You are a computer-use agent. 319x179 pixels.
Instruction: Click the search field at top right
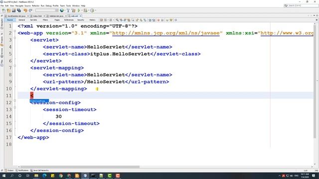(x=301, y=5)
